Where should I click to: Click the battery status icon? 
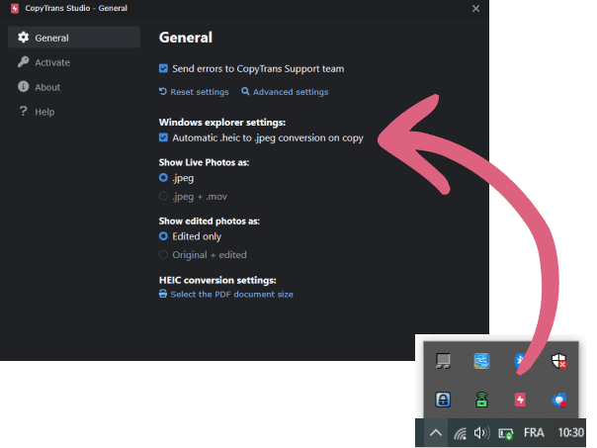(x=506, y=433)
